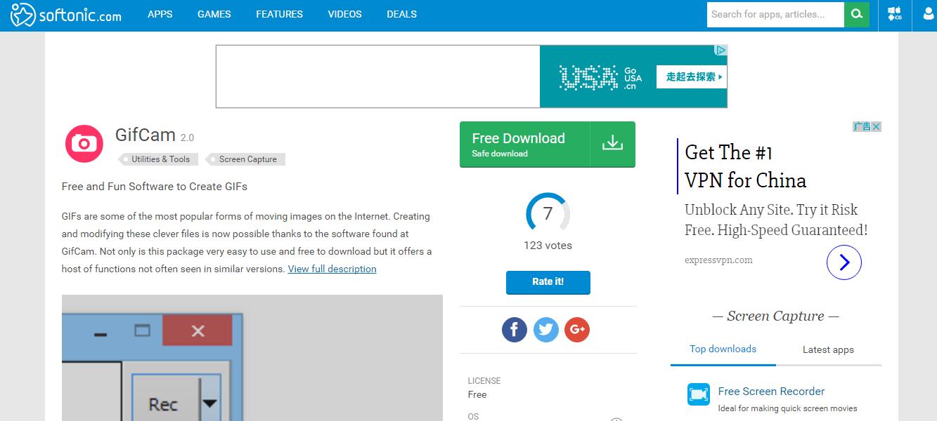Focus the search for apps field
This screenshot has height=421, width=937.
point(775,14)
